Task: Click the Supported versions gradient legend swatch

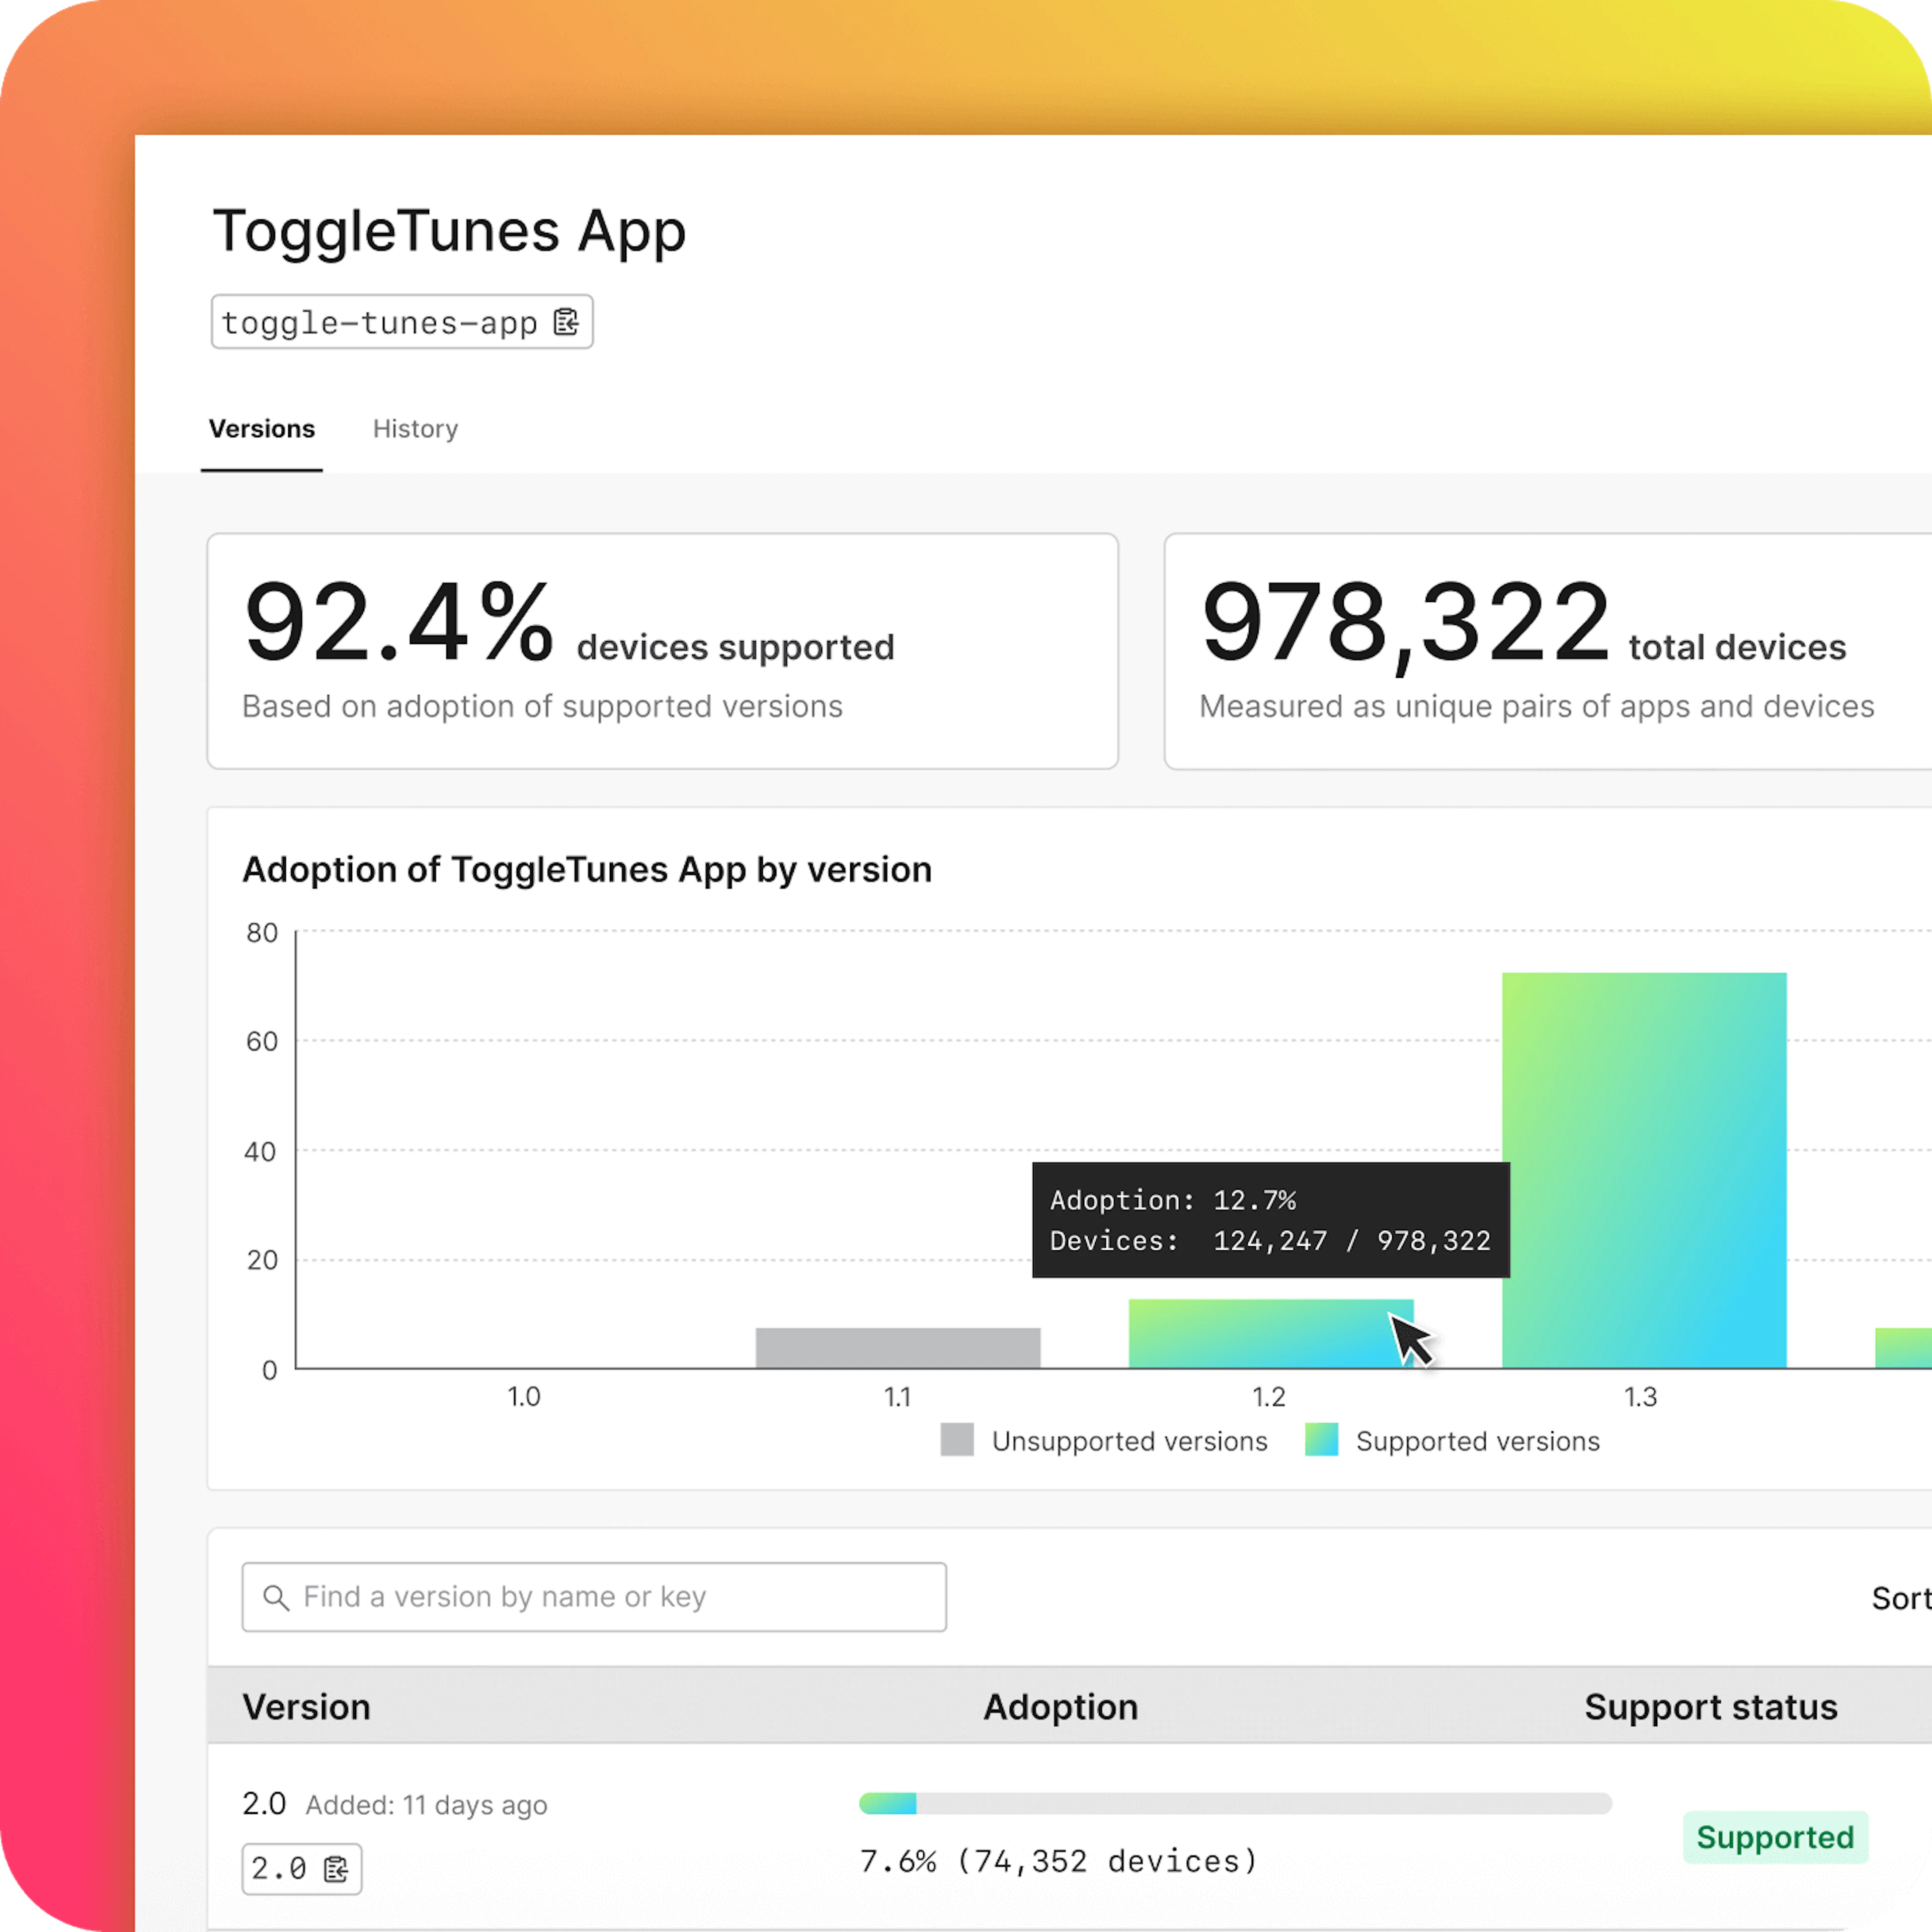Action: (x=1321, y=1440)
